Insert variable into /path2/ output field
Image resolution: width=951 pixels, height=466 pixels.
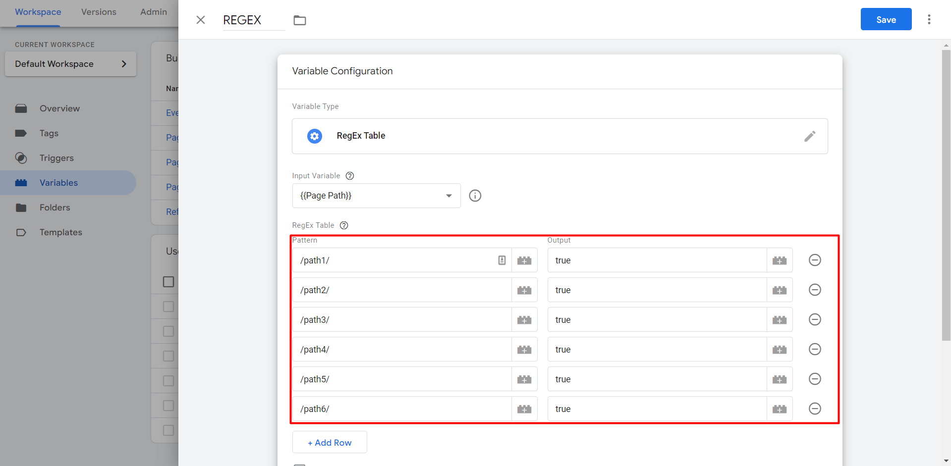780,290
